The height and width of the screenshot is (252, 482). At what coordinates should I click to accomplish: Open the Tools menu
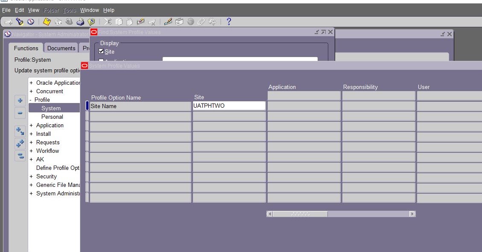tap(69, 10)
